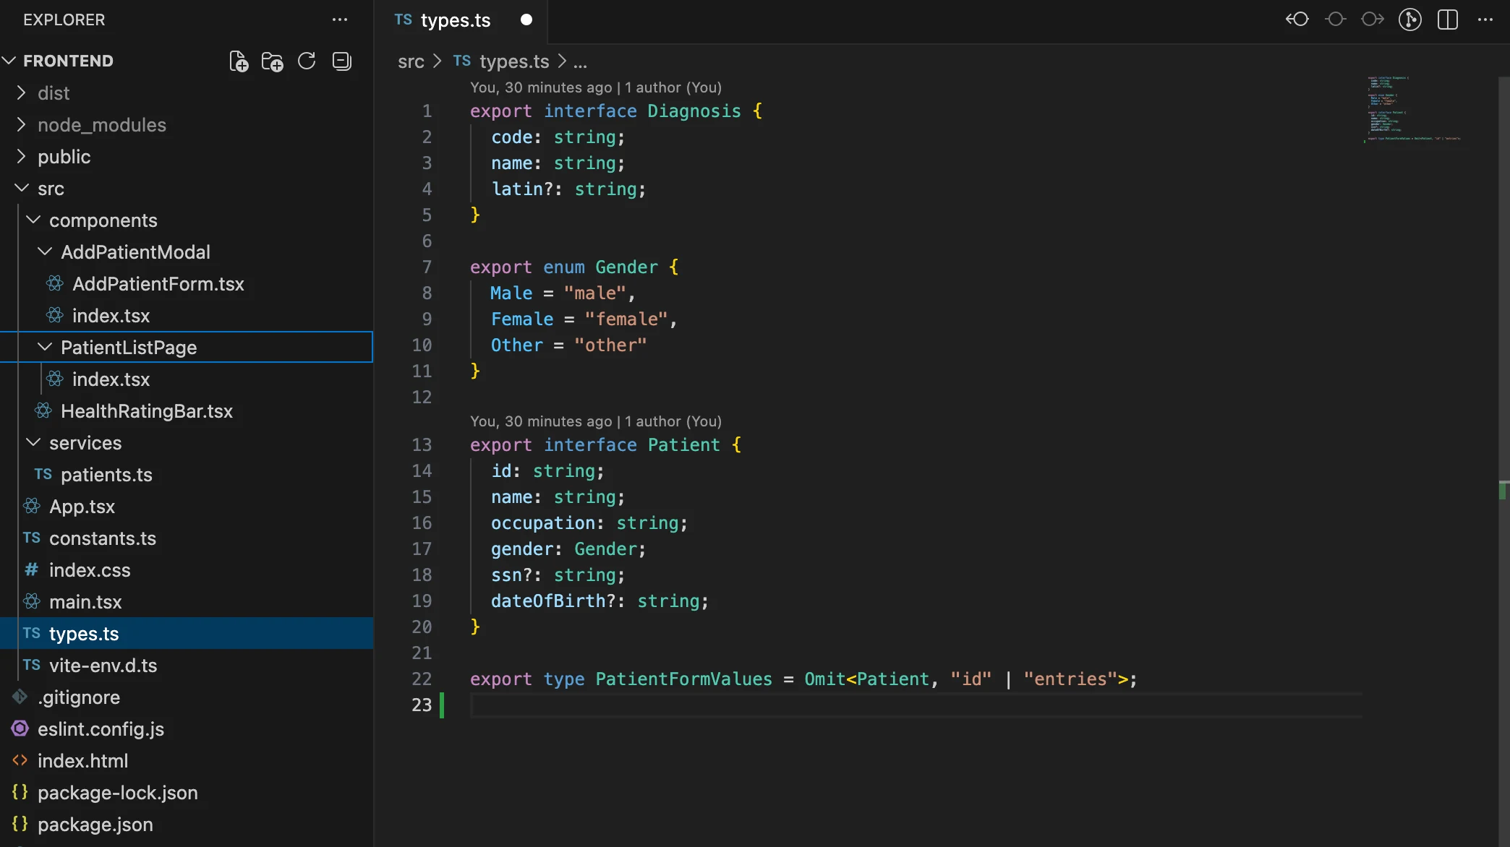This screenshot has width=1510, height=847.
Task: Open vite-env.d.ts file
Action: (187, 665)
